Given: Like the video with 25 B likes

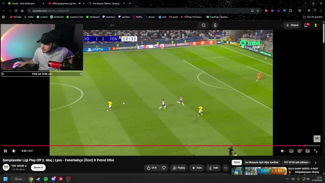Looking at the screenshot, I should click(151, 168).
